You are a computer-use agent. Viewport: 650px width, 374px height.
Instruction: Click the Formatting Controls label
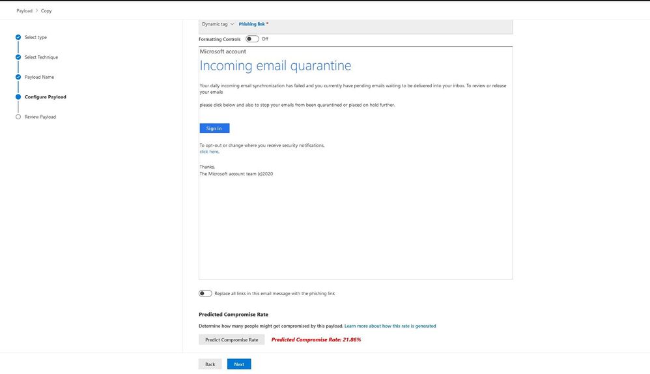(x=219, y=39)
